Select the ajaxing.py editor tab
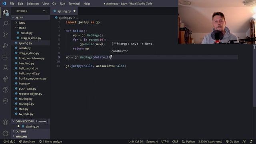 64,11
